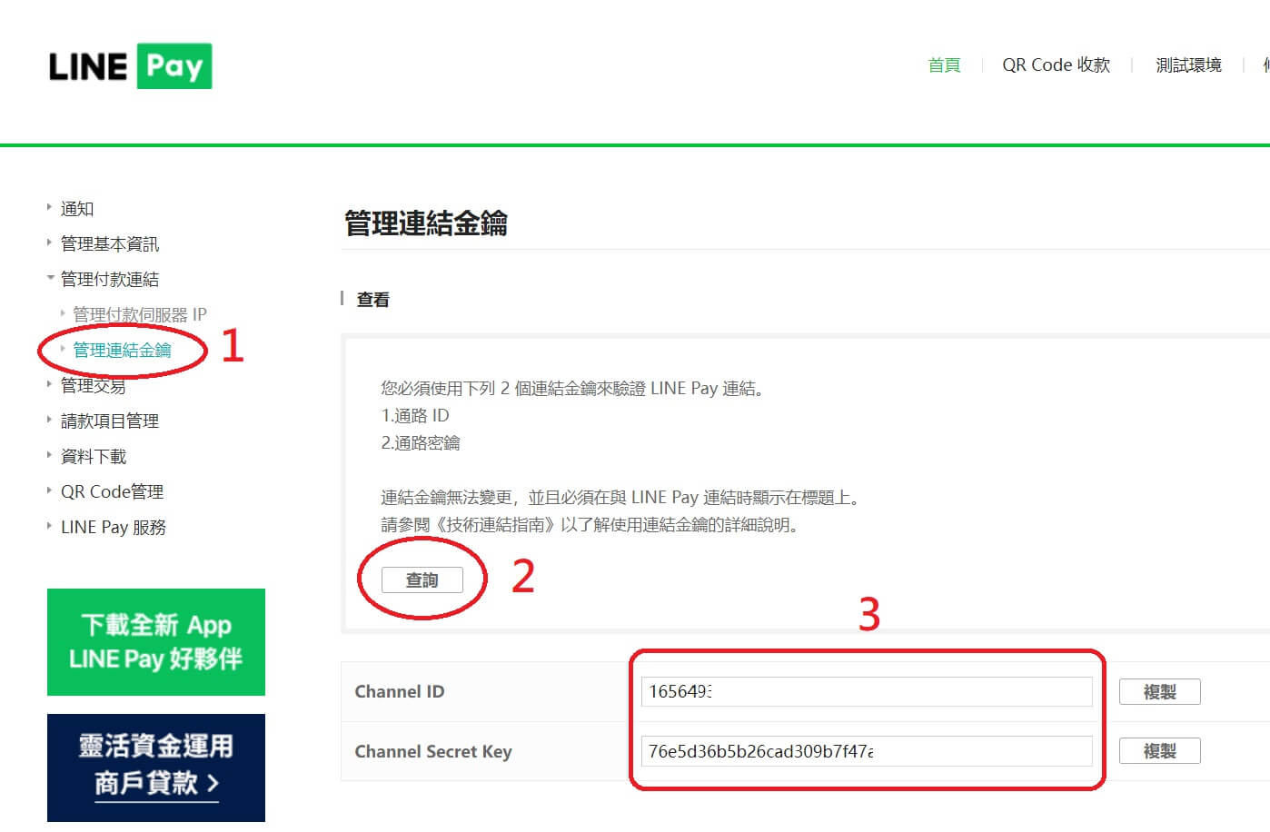This screenshot has width=1270, height=832.
Task: Expand the 通知 sidebar section
Action: (77, 209)
